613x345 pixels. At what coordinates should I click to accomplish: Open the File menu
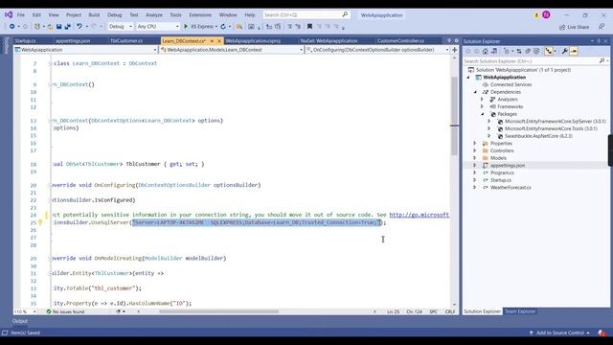point(21,15)
